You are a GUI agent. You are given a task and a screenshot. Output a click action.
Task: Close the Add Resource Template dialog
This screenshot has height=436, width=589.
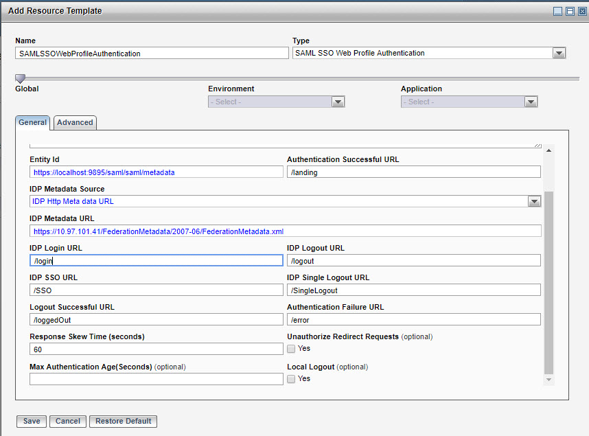pyautogui.click(x=580, y=11)
